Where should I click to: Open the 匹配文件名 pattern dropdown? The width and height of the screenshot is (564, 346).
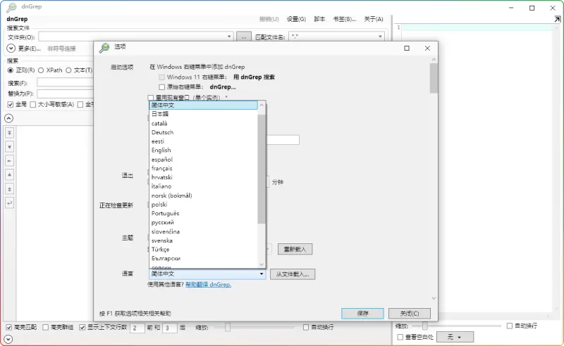pos(380,37)
